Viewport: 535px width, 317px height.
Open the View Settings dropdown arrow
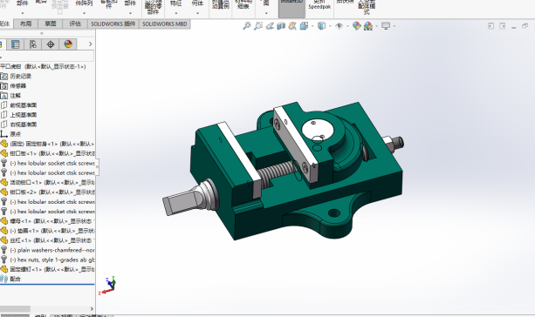(394, 26)
